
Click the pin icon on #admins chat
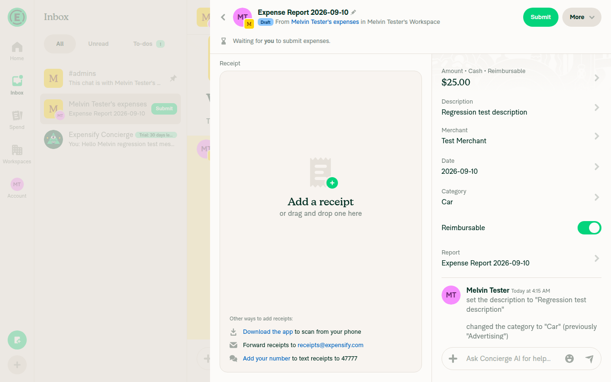point(173,78)
